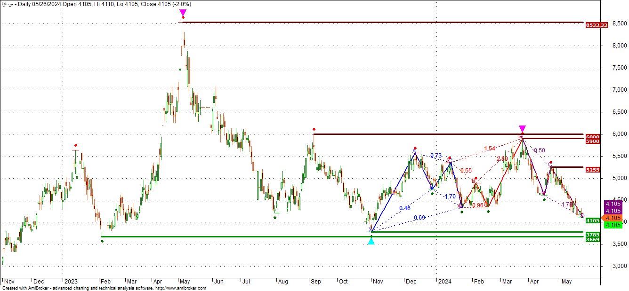Click the red diamond above the September peak
Viewport: 629px width, 291px height.
tap(314, 129)
